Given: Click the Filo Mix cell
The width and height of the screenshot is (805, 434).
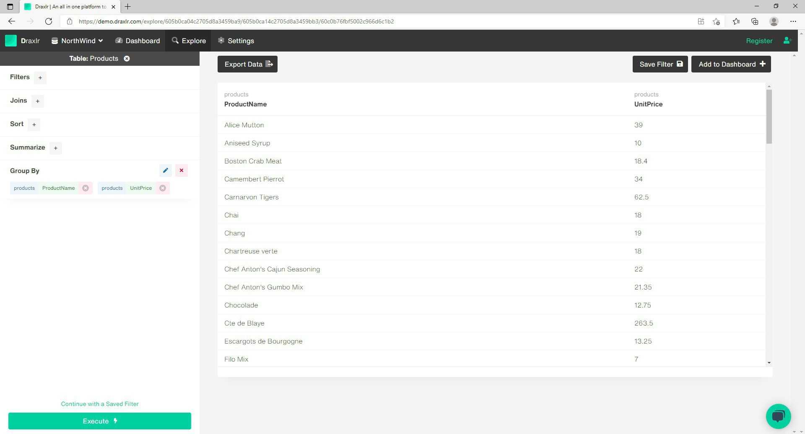Looking at the screenshot, I should [x=236, y=359].
